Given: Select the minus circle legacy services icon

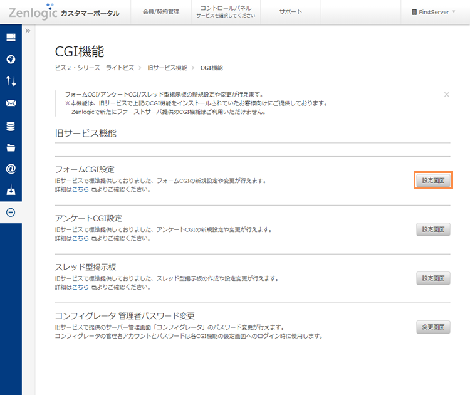Looking at the screenshot, I should (11, 213).
